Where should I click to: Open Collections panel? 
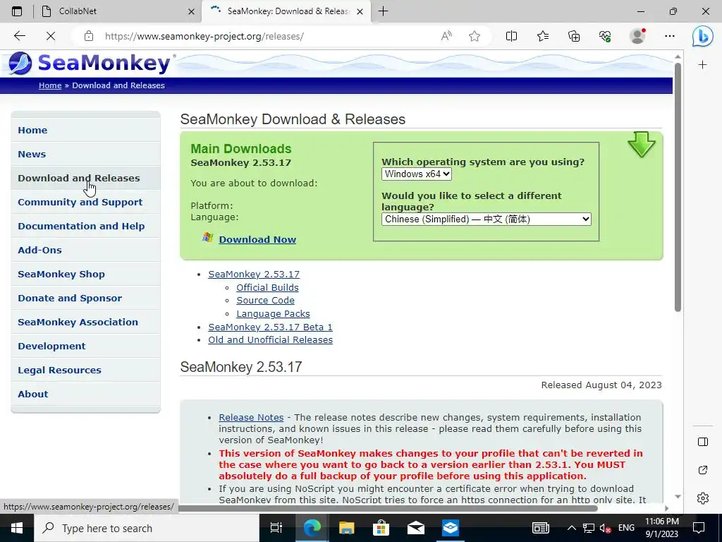click(x=574, y=36)
